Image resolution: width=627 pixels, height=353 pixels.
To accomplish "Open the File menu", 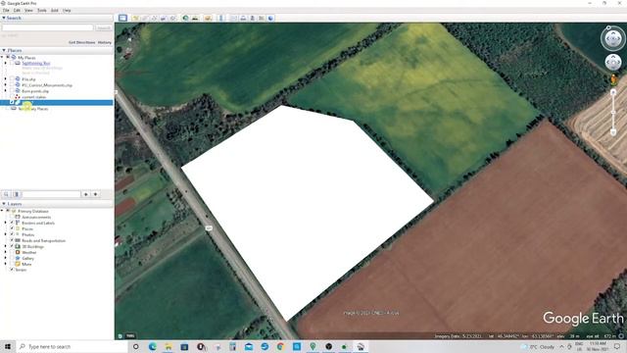I will pyautogui.click(x=6, y=11).
